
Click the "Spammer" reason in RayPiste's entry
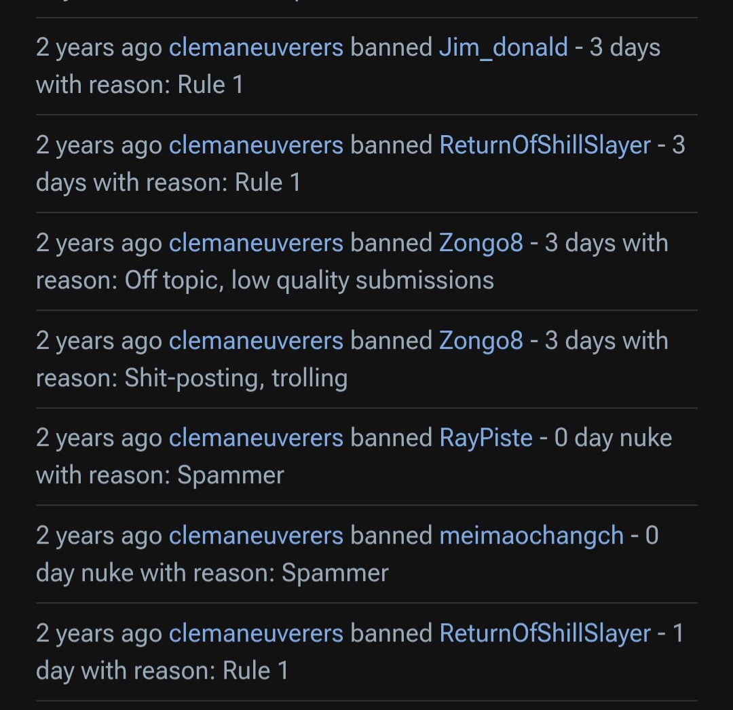pos(231,475)
